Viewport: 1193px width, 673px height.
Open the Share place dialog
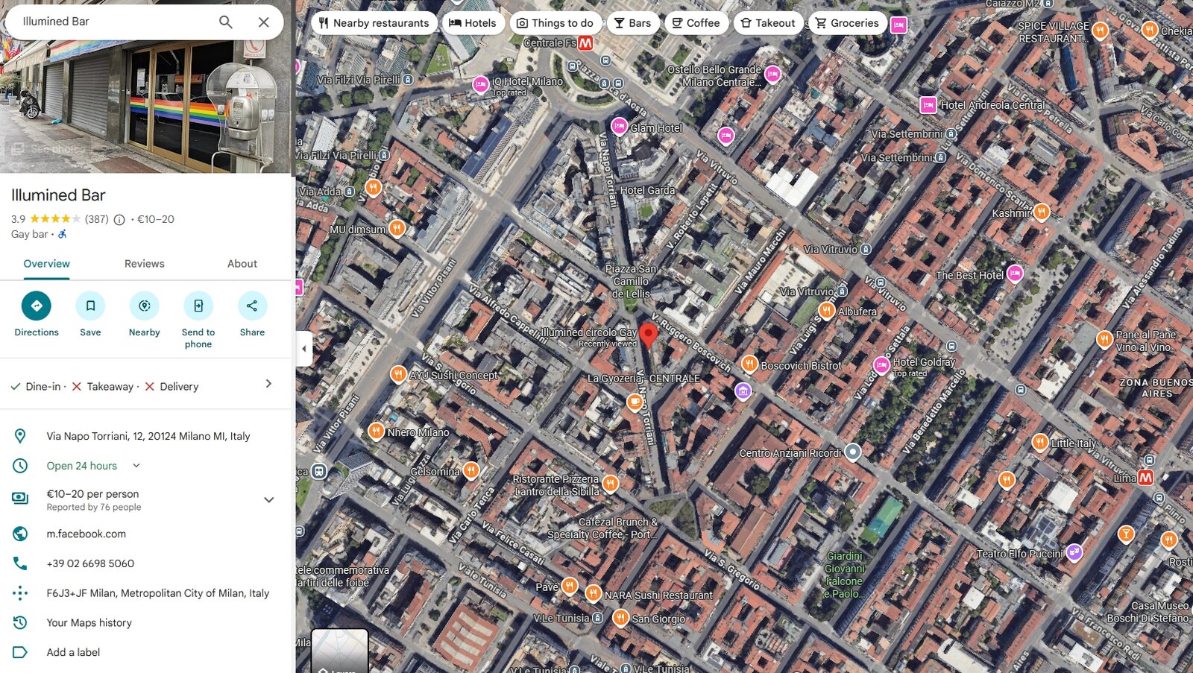click(252, 306)
